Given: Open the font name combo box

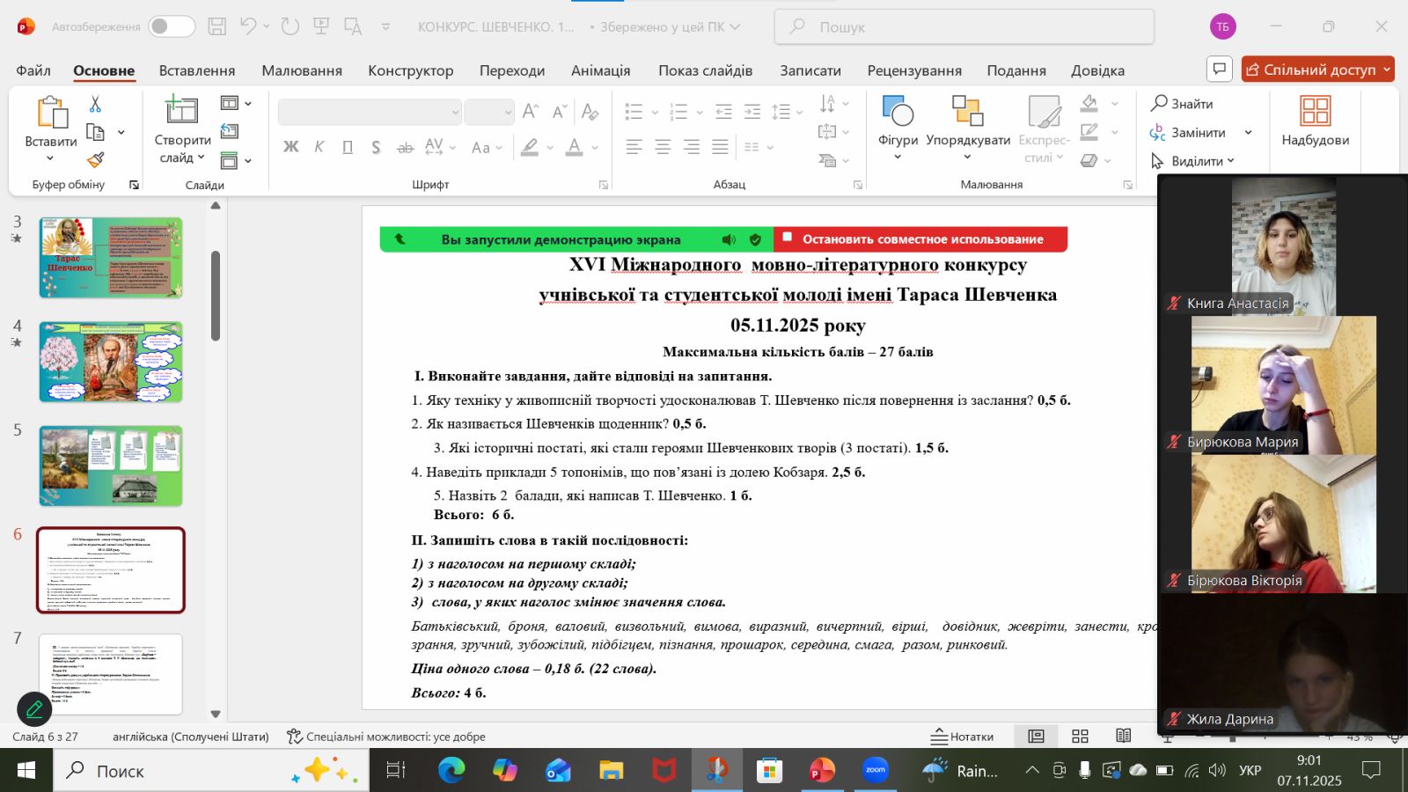Looking at the screenshot, I should (x=370, y=112).
